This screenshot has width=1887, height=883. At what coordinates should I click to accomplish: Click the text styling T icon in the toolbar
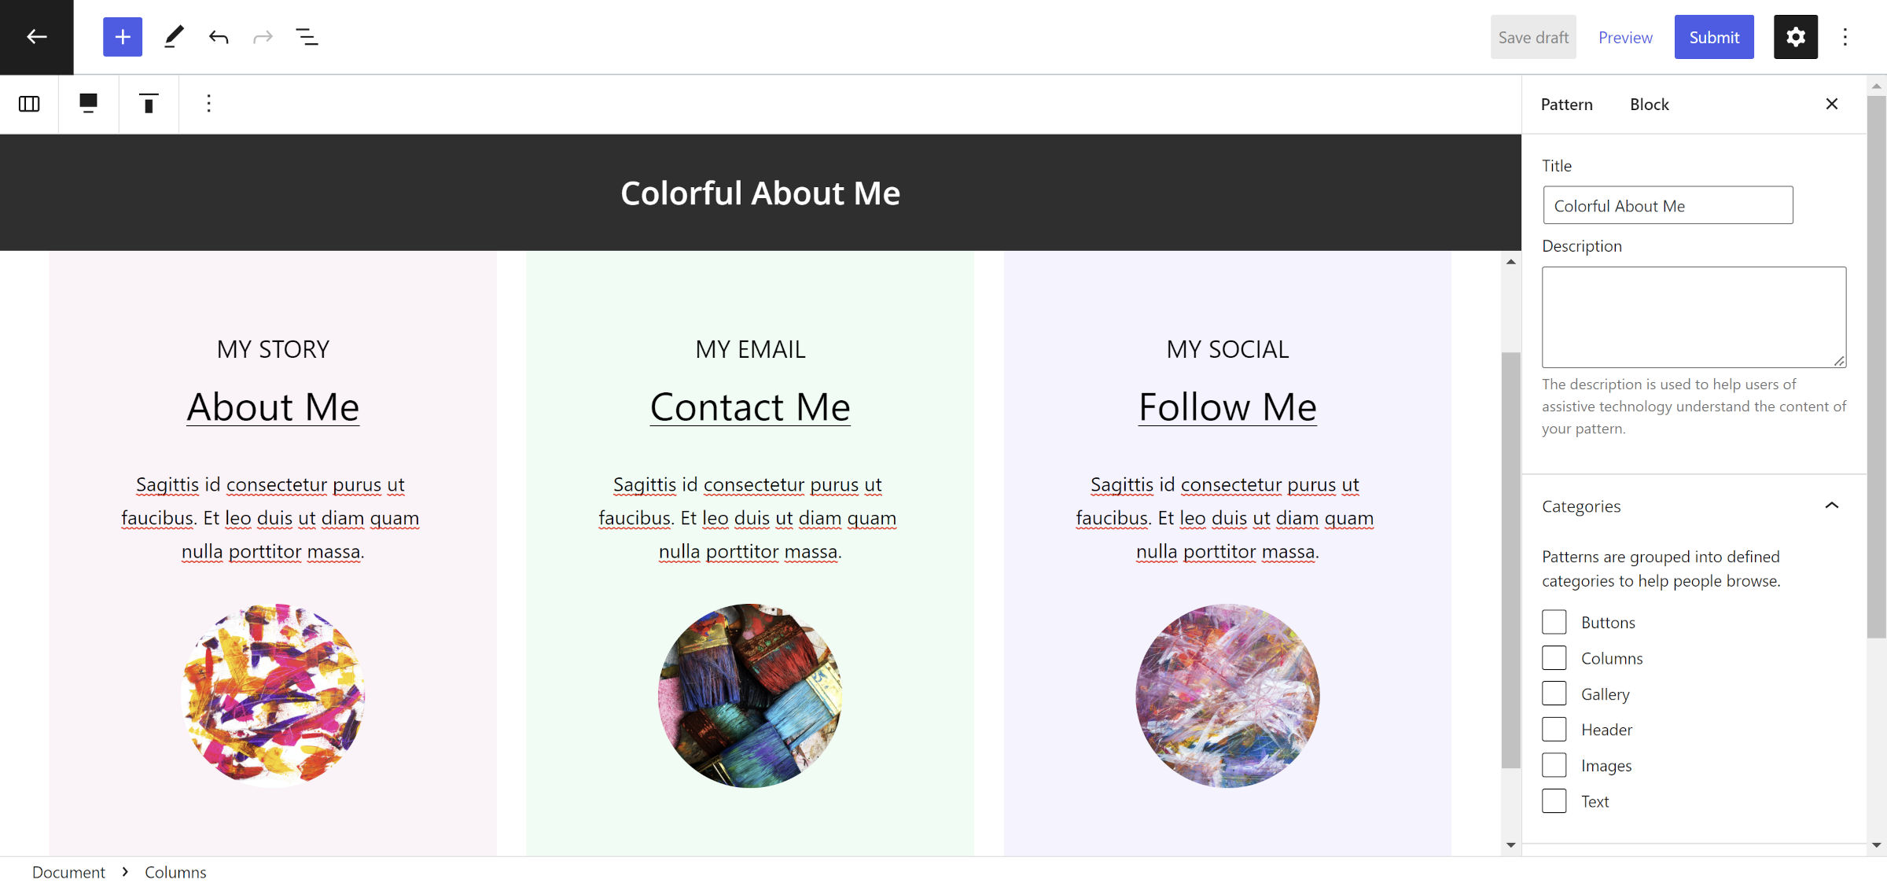[x=148, y=103]
